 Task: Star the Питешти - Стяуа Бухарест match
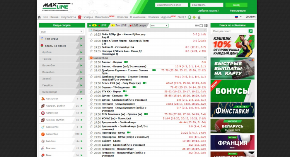pos(91,104)
